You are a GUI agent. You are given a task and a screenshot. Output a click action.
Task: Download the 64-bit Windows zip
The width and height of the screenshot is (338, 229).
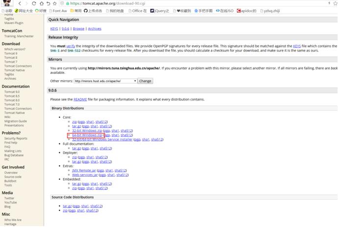87,135
